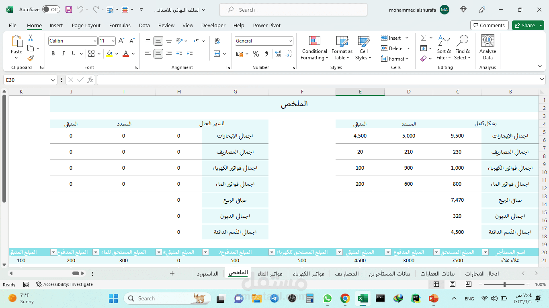Open the font size dropdown

[113, 41]
